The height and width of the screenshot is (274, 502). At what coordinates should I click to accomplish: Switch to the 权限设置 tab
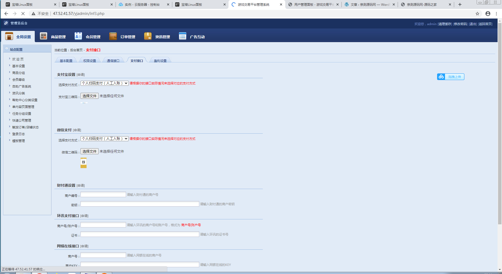pyautogui.click(x=90, y=61)
